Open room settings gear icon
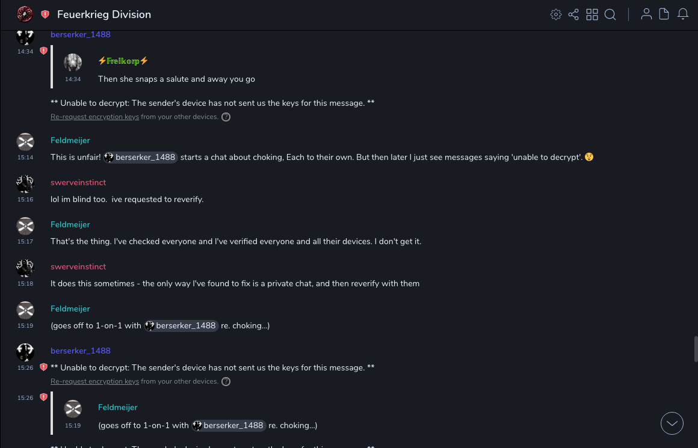 pyautogui.click(x=556, y=14)
